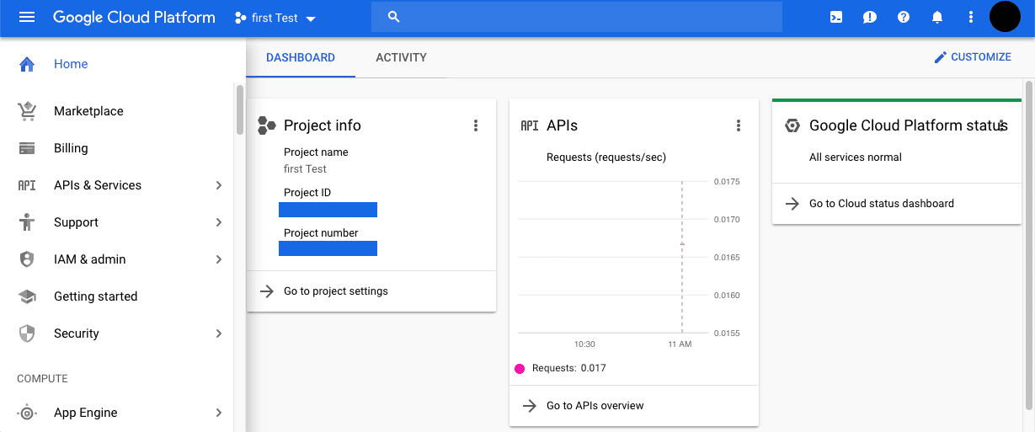1035x432 pixels.
Task: Select the Dashboard tab
Action: [x=301, y=58]
